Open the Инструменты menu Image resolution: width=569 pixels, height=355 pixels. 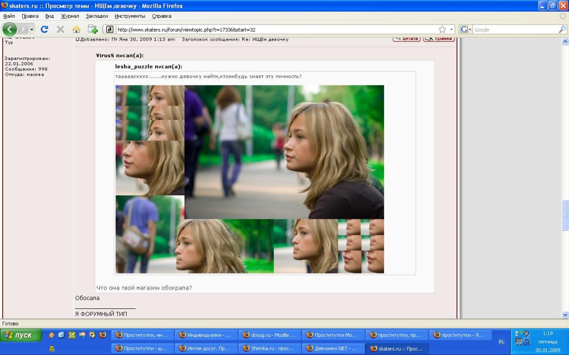[129, 16]
